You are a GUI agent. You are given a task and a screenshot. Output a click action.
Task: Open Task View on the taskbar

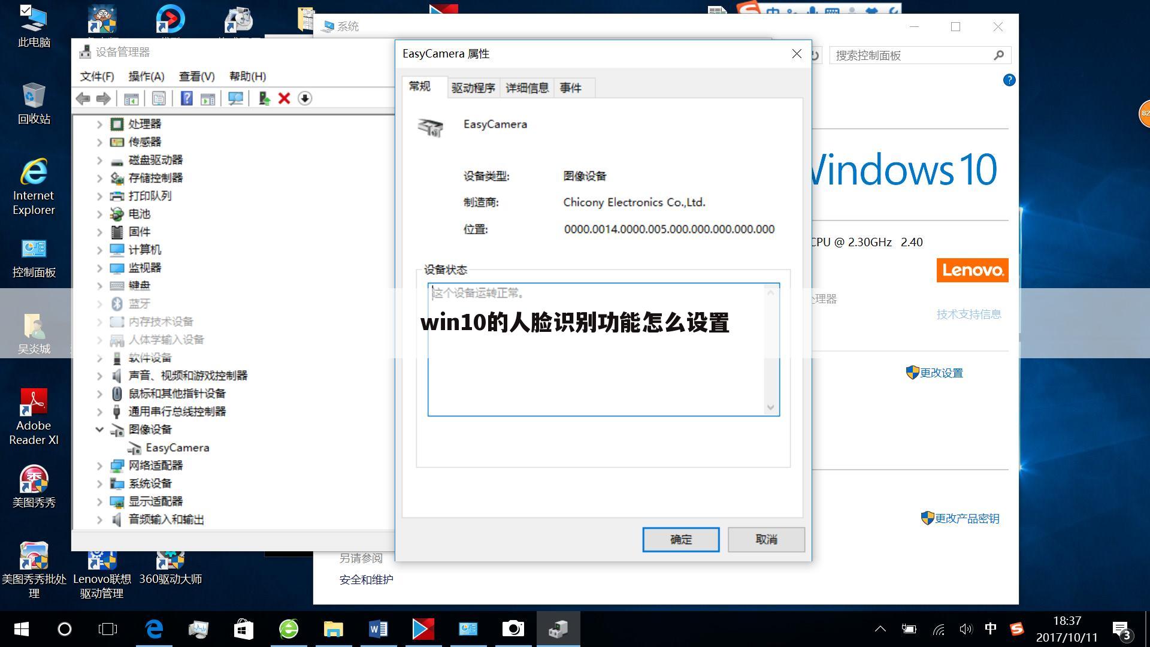(x=108, y=629)
